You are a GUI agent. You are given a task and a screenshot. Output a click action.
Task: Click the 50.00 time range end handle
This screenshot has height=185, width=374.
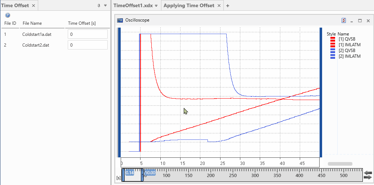coord(150,172)
